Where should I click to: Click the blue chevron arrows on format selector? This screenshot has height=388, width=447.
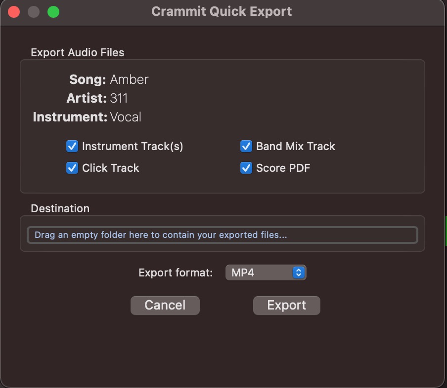tap(298, 272)
